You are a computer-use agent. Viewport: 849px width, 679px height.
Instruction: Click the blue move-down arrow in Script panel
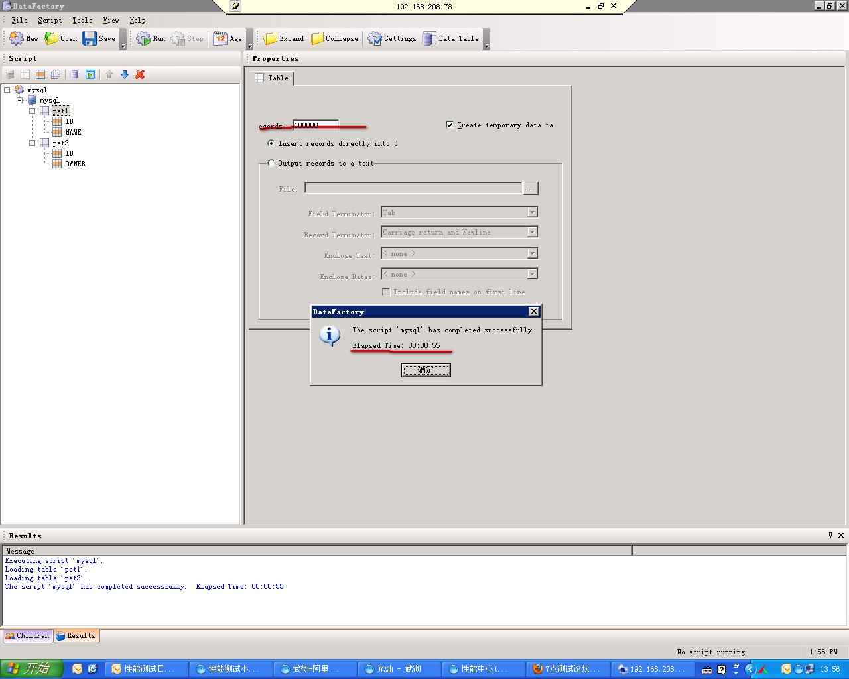[125, 74]
